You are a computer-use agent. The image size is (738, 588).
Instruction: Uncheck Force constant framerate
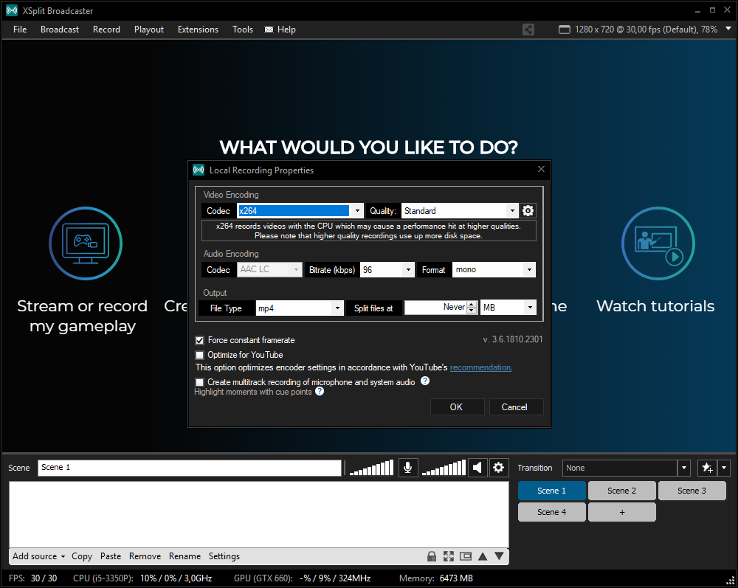199,340
